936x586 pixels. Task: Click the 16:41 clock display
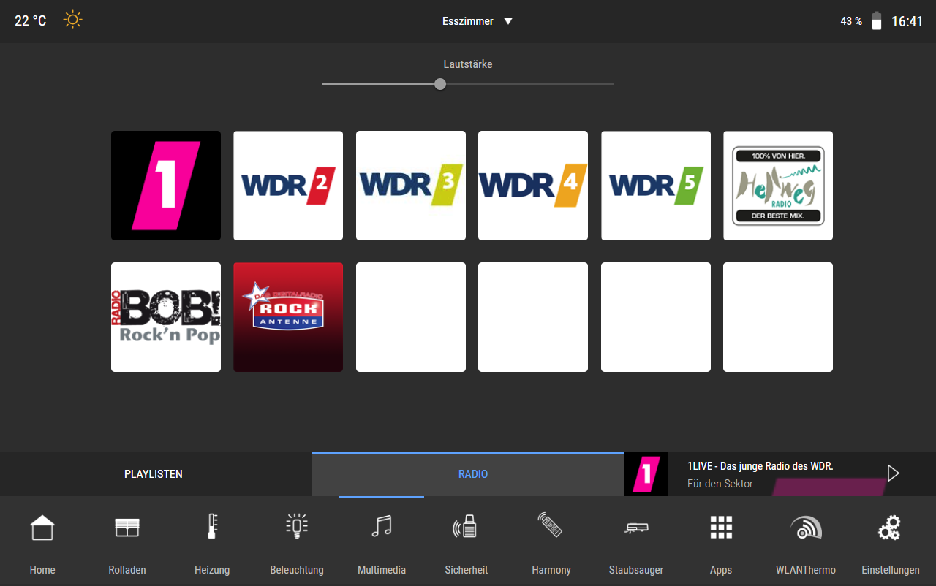point(907,21)
